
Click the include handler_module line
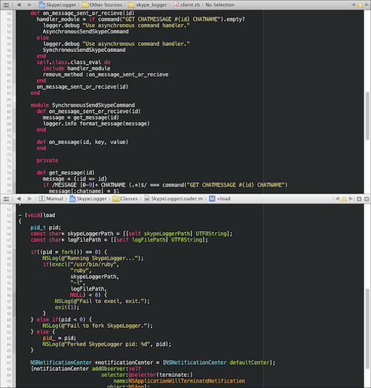pos(76,68)
